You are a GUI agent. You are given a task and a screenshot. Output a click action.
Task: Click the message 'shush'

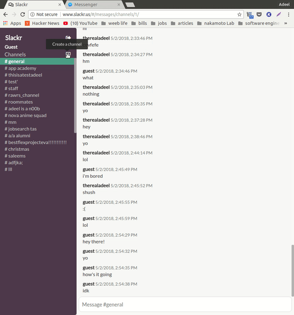[x=89, y=193]
